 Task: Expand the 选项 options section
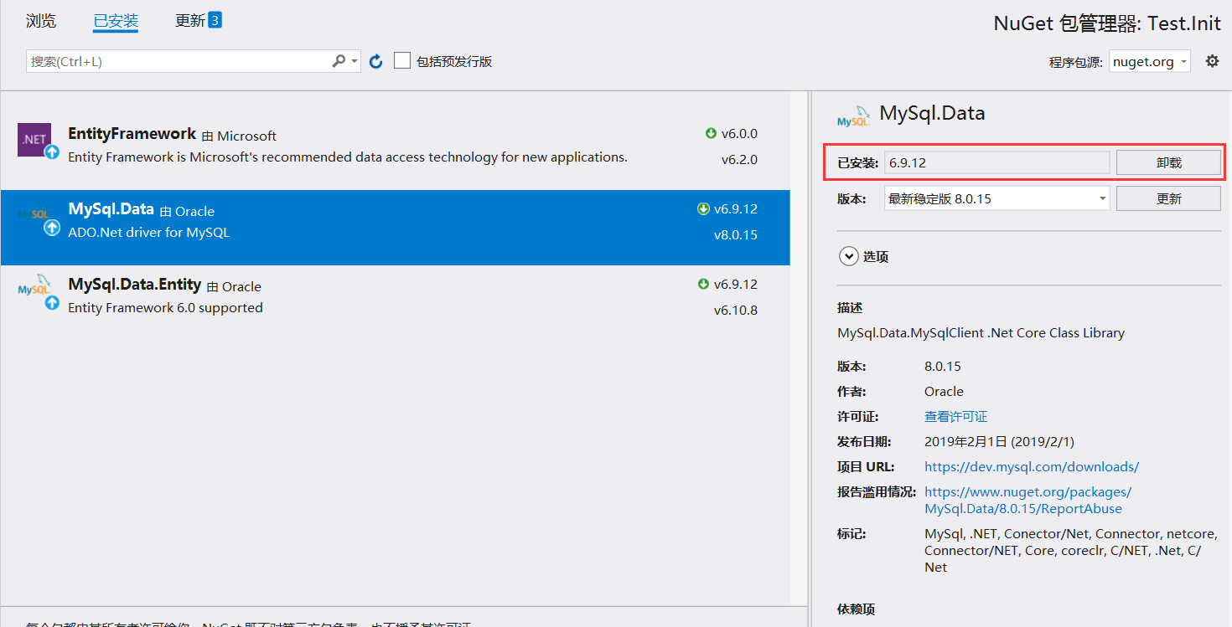[x=849, y=257]
